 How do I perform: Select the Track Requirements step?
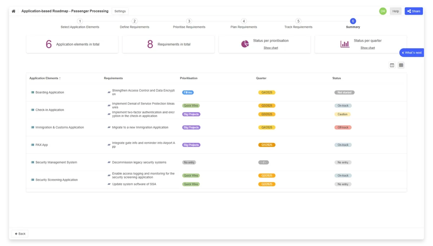(x=298, y=23)
